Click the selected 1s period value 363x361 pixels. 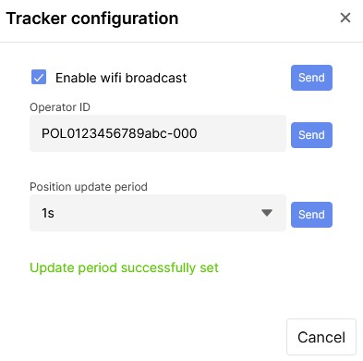(48, 213)
